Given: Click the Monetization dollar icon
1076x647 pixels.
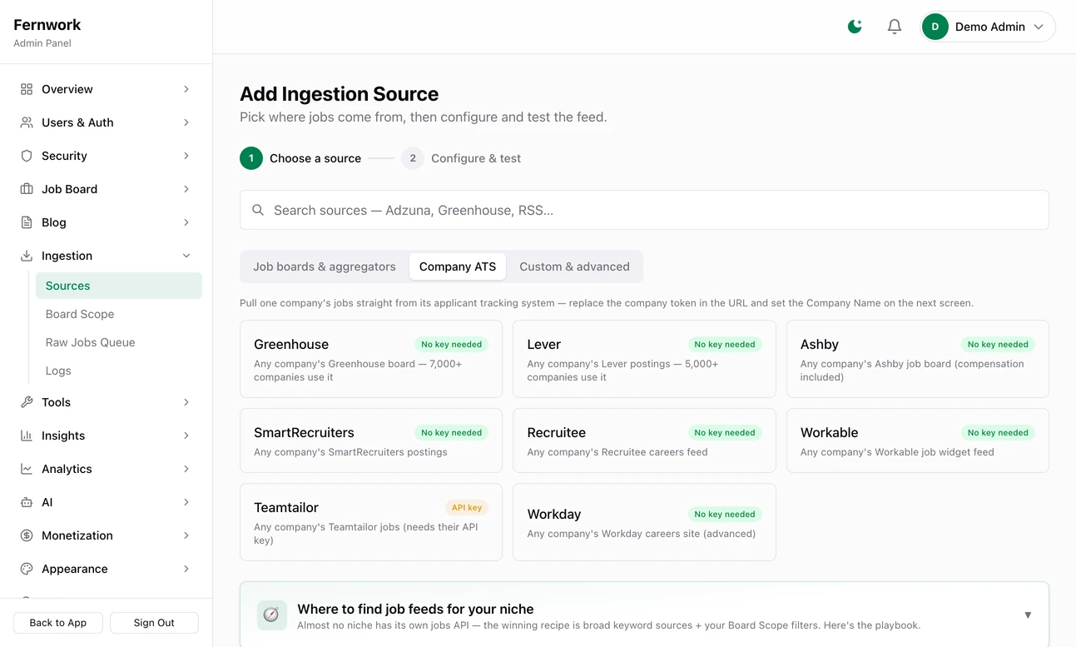Looking at the screenshot, I should tap(27, 535).
